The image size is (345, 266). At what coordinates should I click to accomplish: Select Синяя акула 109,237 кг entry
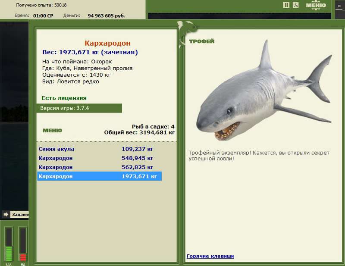point(100,149)
